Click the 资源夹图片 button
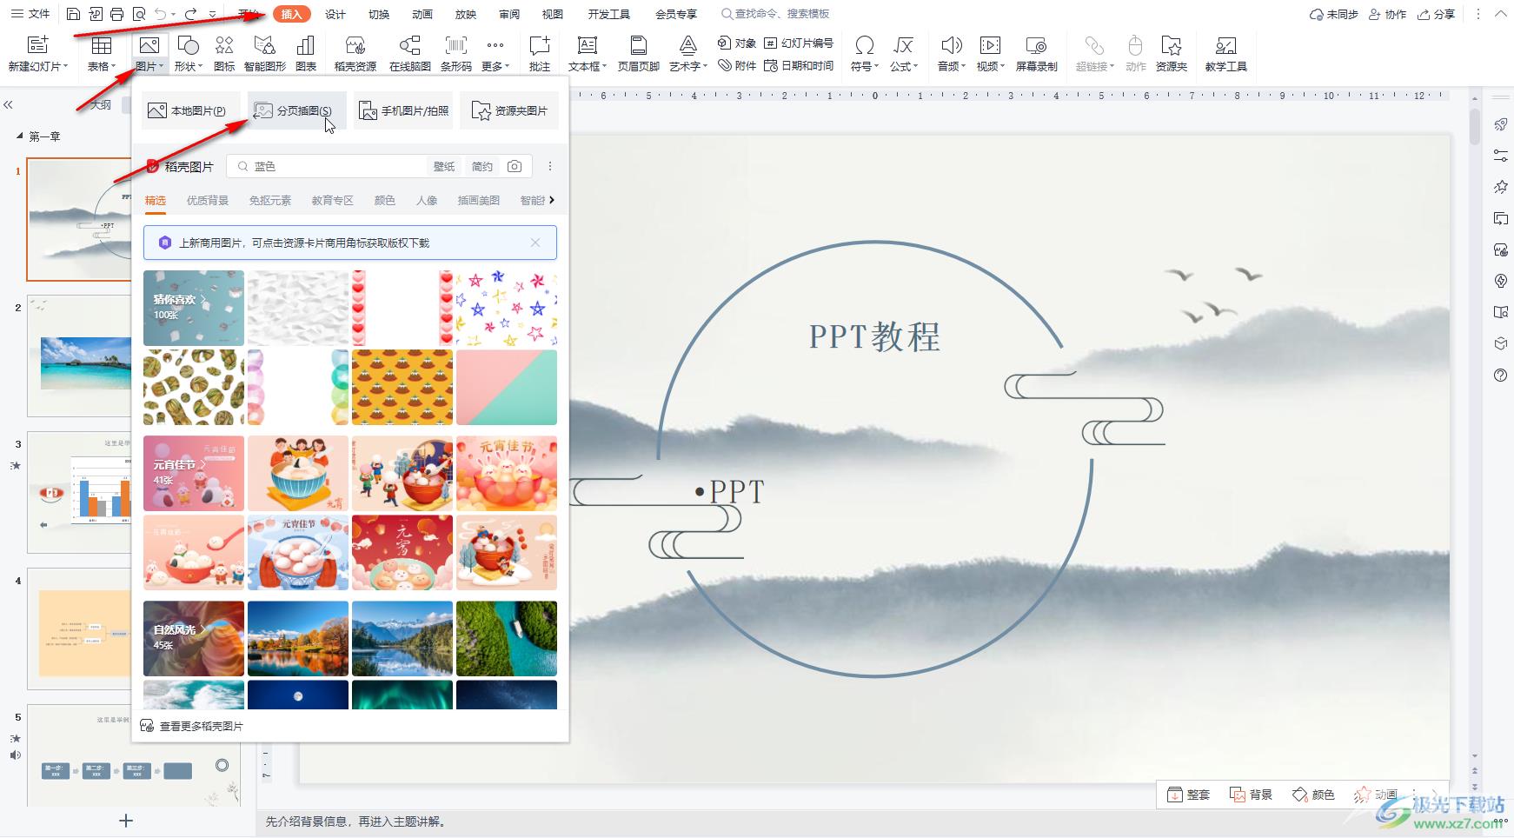Image resolution: width=1514 pixels, height=838 pixels. (509, 110)
